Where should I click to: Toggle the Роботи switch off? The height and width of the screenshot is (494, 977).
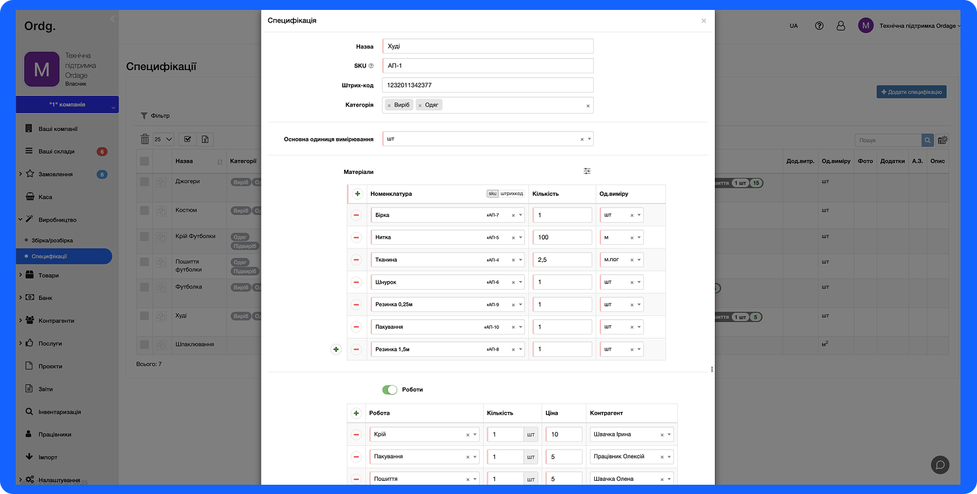tap(390, 390)
